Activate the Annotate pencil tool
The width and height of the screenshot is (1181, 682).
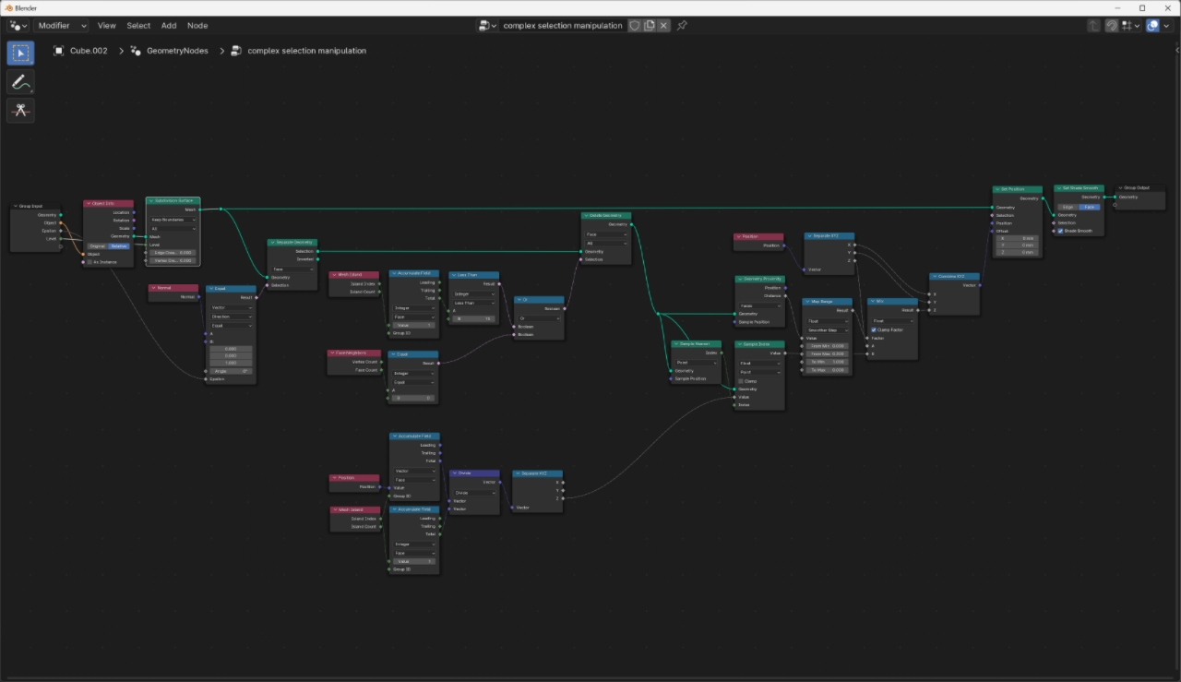click(20, 82)
